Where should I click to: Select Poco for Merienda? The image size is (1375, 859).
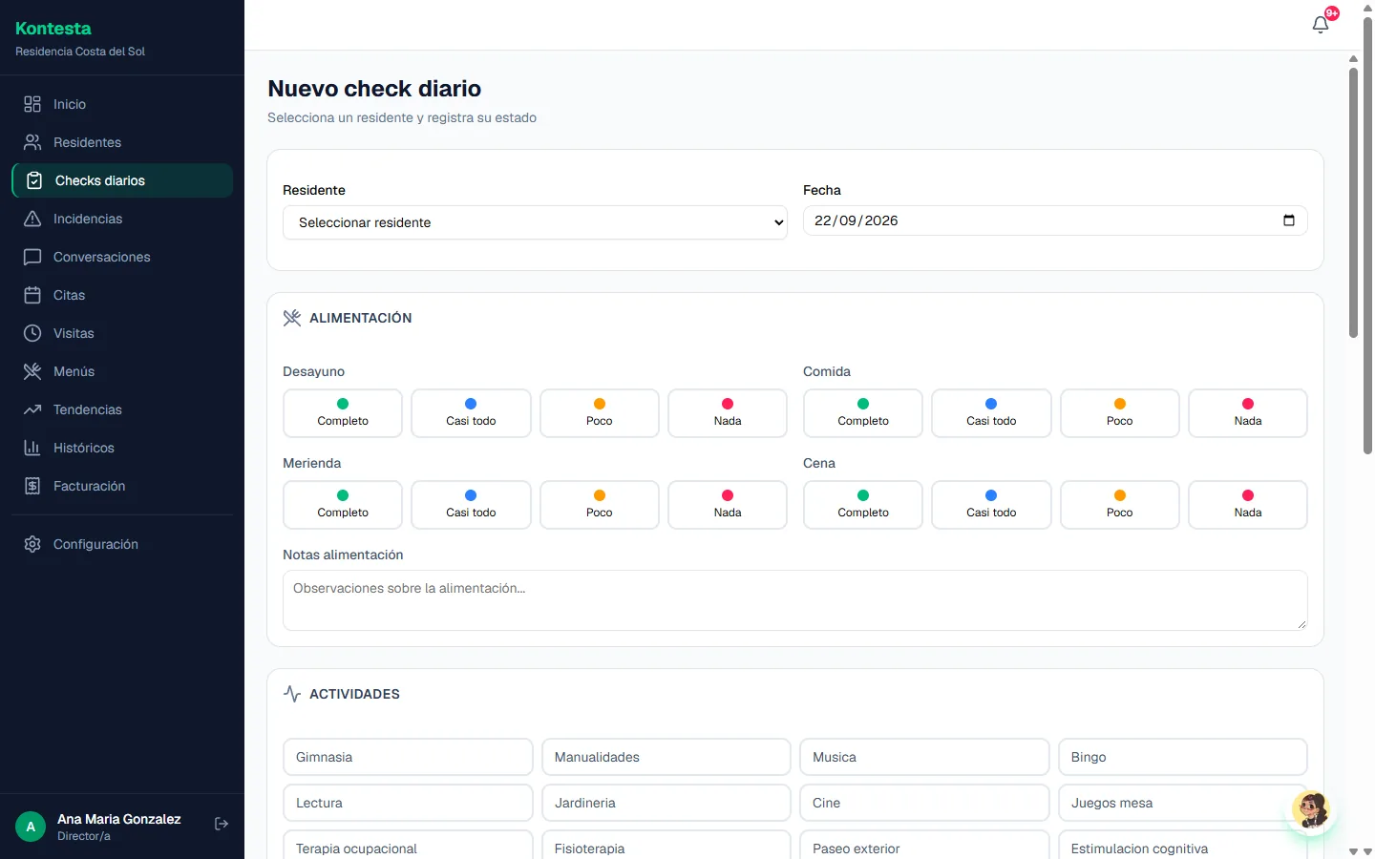click(600, 505)
